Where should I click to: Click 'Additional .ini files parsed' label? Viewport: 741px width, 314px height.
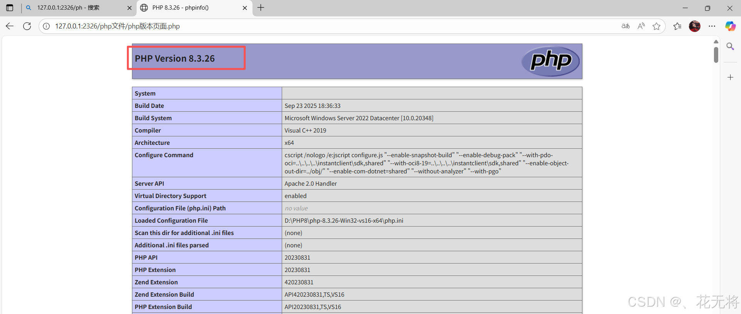click(x=172, y=245)
